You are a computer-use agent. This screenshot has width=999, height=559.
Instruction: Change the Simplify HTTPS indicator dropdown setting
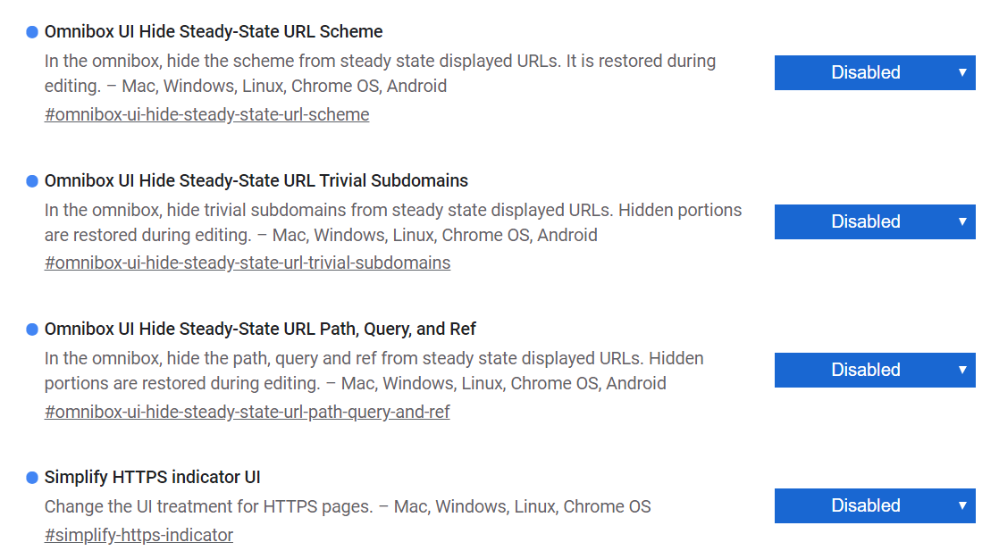pyautogui.click(x=874, y=505)
